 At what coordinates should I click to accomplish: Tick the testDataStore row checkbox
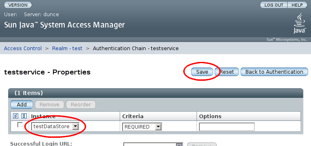click(x=20, y=125)
